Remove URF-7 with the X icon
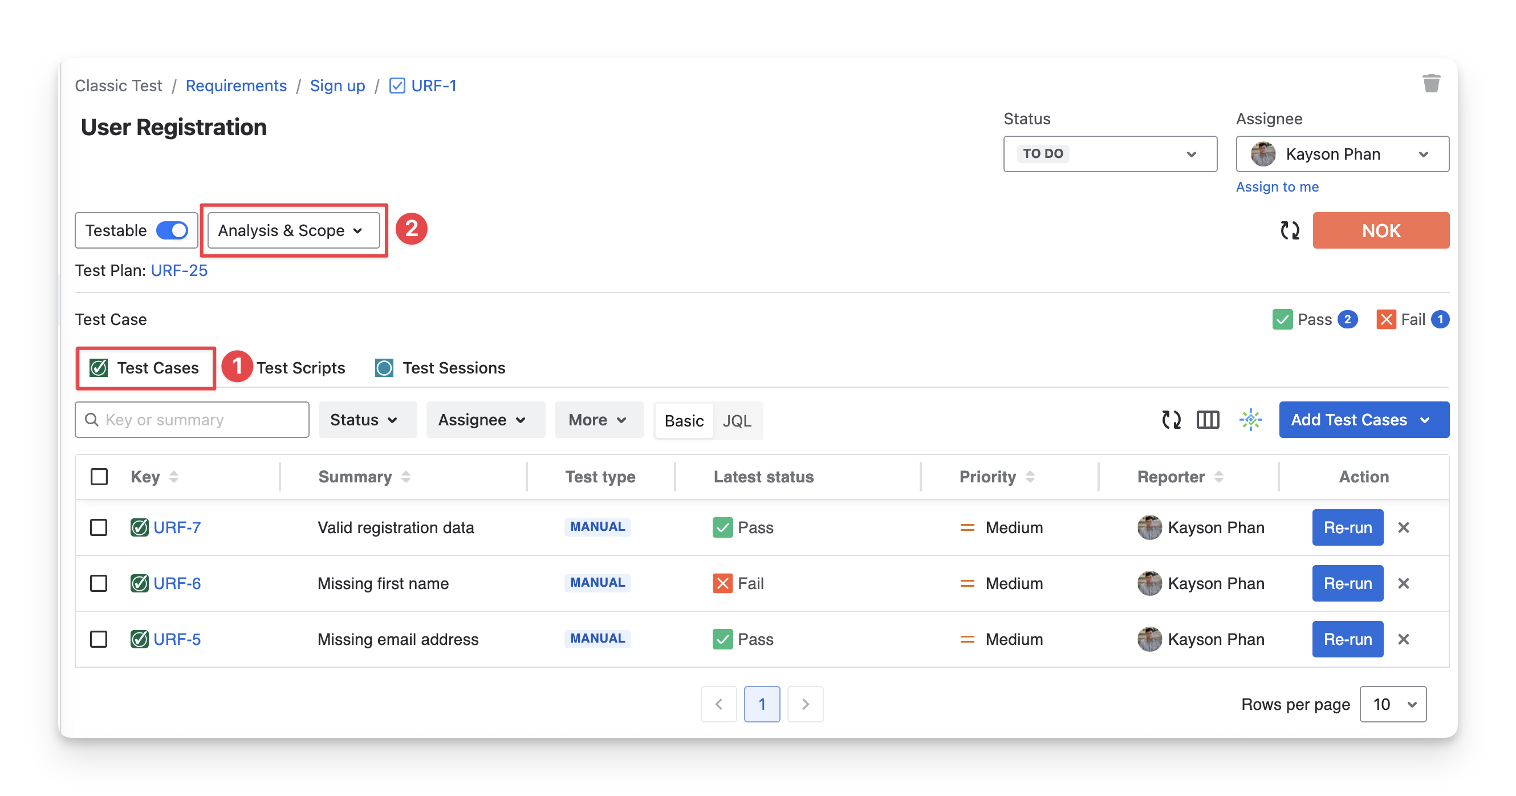This screenshot has height=796, width=1516. pyautogui.click(x=1403, y=527)
